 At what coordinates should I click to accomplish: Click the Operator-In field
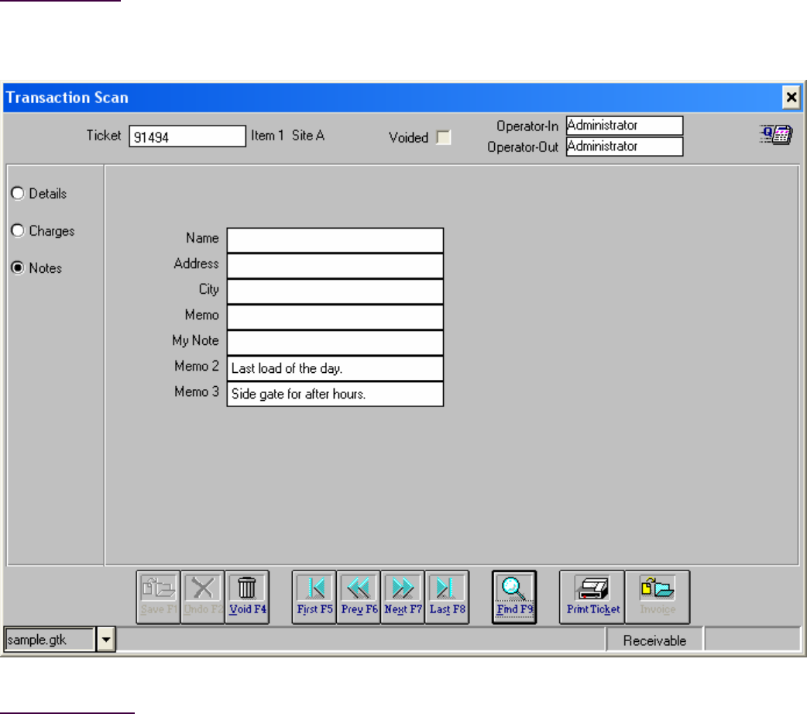(x=624, y=126)
